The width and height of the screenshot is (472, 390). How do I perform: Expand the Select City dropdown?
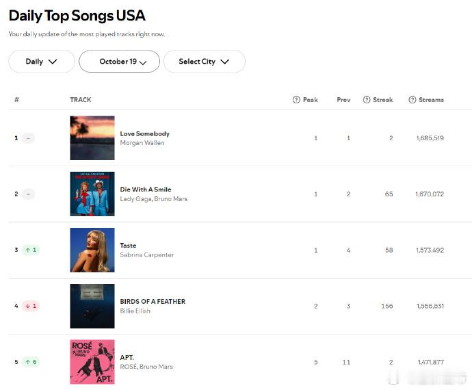point(205,62)
